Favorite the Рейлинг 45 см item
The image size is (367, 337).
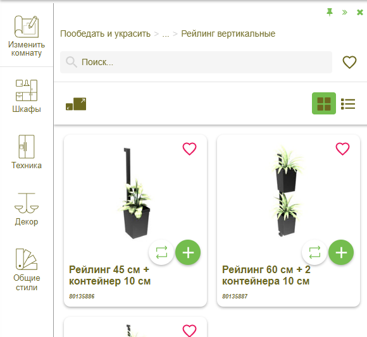[189, 149]
